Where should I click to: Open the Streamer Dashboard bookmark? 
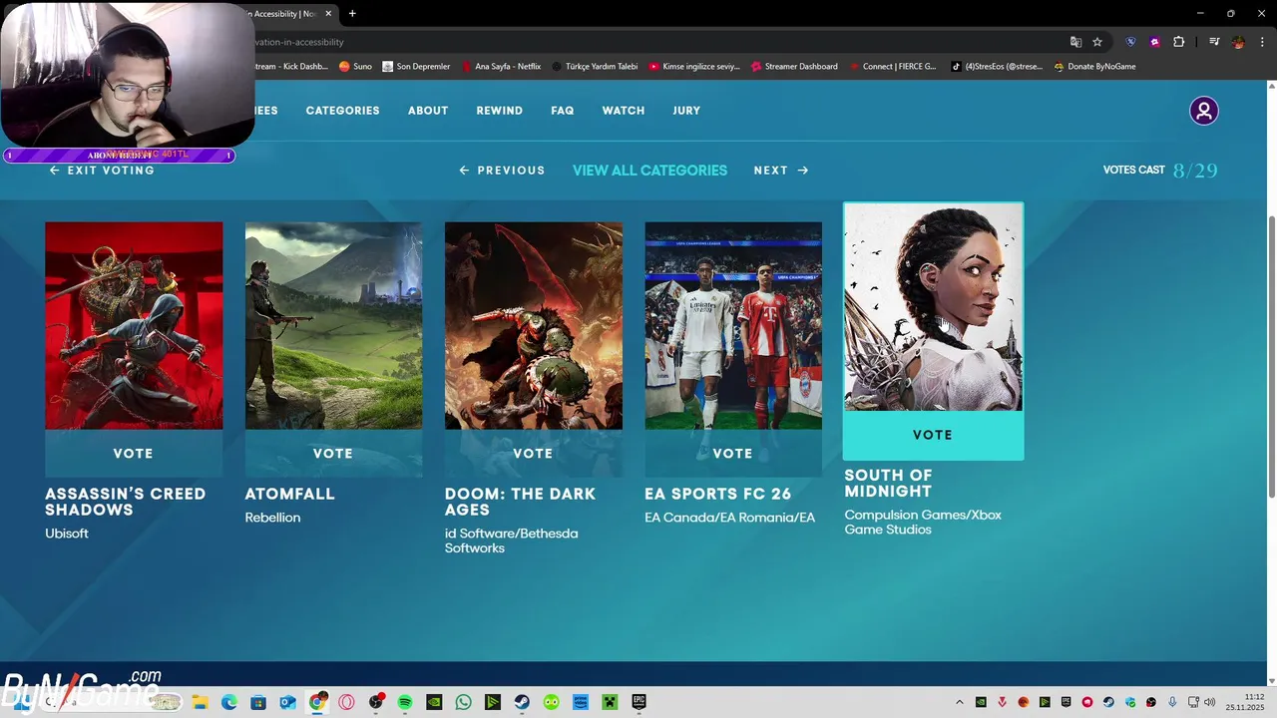click(x=794, y=67)
